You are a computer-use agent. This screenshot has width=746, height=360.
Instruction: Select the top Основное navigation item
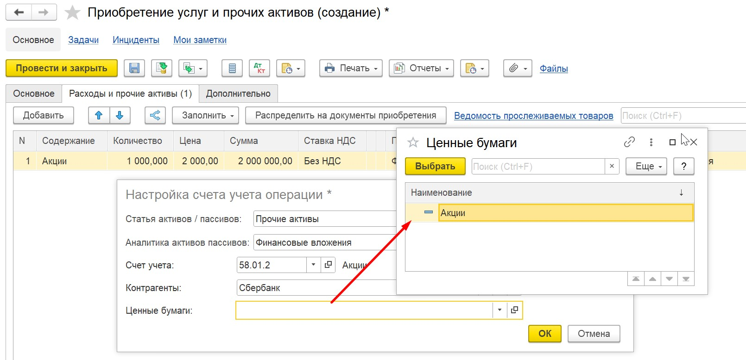coord(33,40)
